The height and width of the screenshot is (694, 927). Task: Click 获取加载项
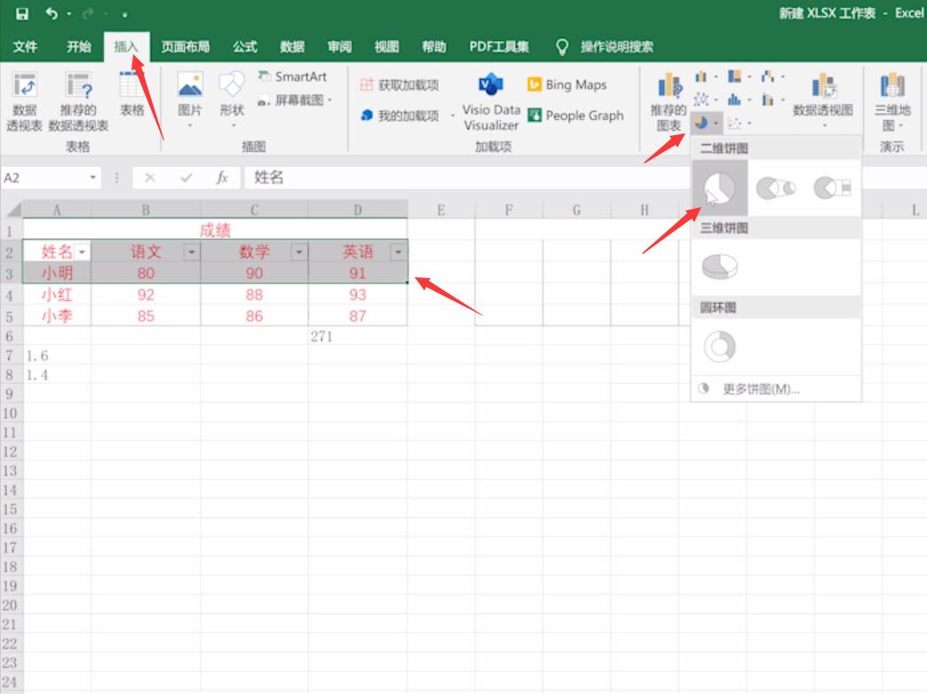point(400,85)
